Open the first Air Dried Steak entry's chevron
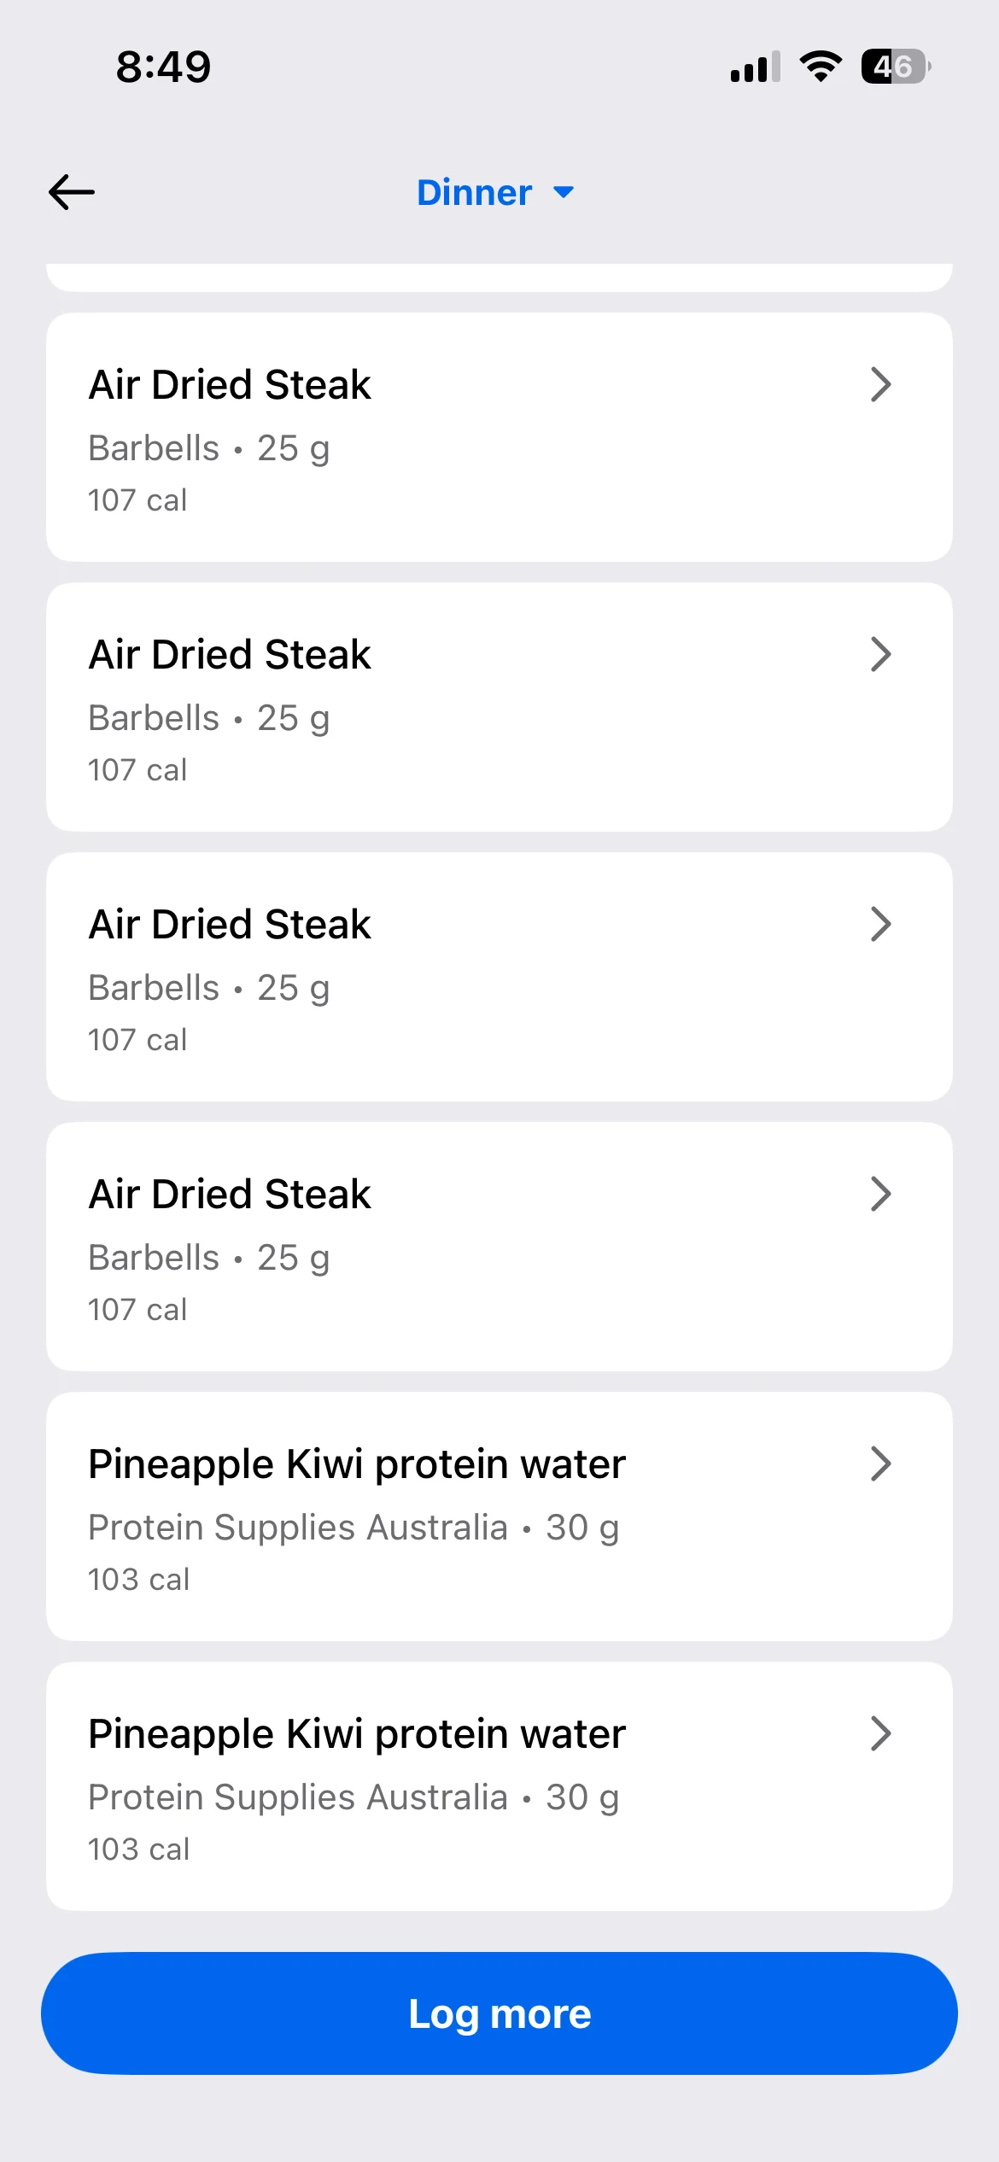999x2162 pixels. point(880,384)
